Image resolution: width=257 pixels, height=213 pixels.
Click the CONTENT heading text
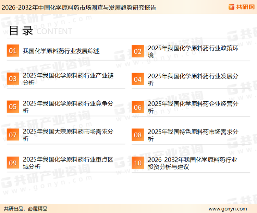click(54, 31)
